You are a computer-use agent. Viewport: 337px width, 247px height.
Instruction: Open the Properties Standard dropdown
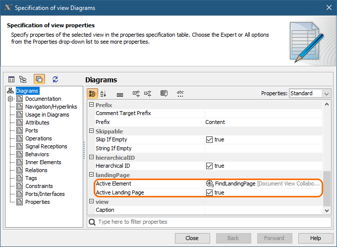(310, 93)
